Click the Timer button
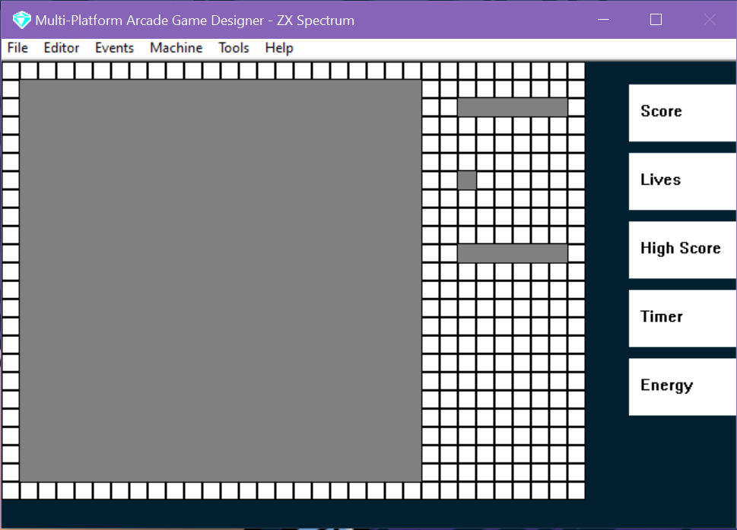 (682, 319)
